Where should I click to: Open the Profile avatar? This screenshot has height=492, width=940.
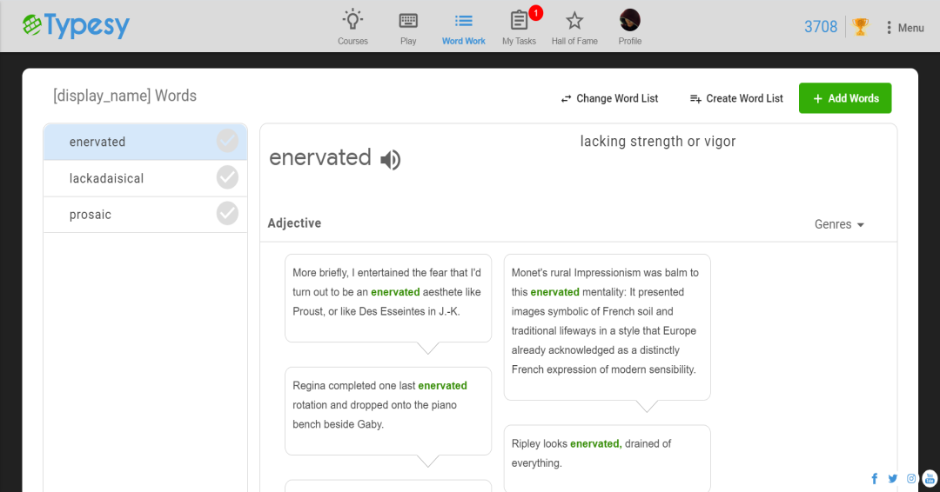pos(629,20)
